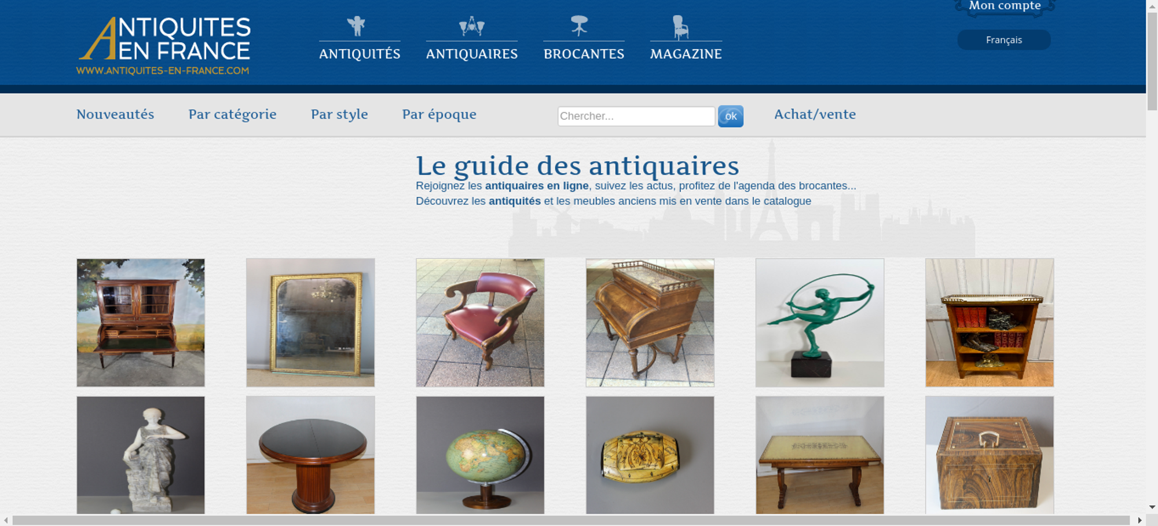Open the Antiquites en France logo homepage
Viewport: 1158px width, 526px height.
(164, 46)
